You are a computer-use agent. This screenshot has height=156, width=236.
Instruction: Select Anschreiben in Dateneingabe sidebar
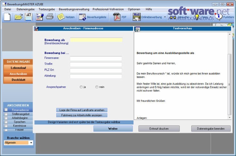[x=18, y=74]
